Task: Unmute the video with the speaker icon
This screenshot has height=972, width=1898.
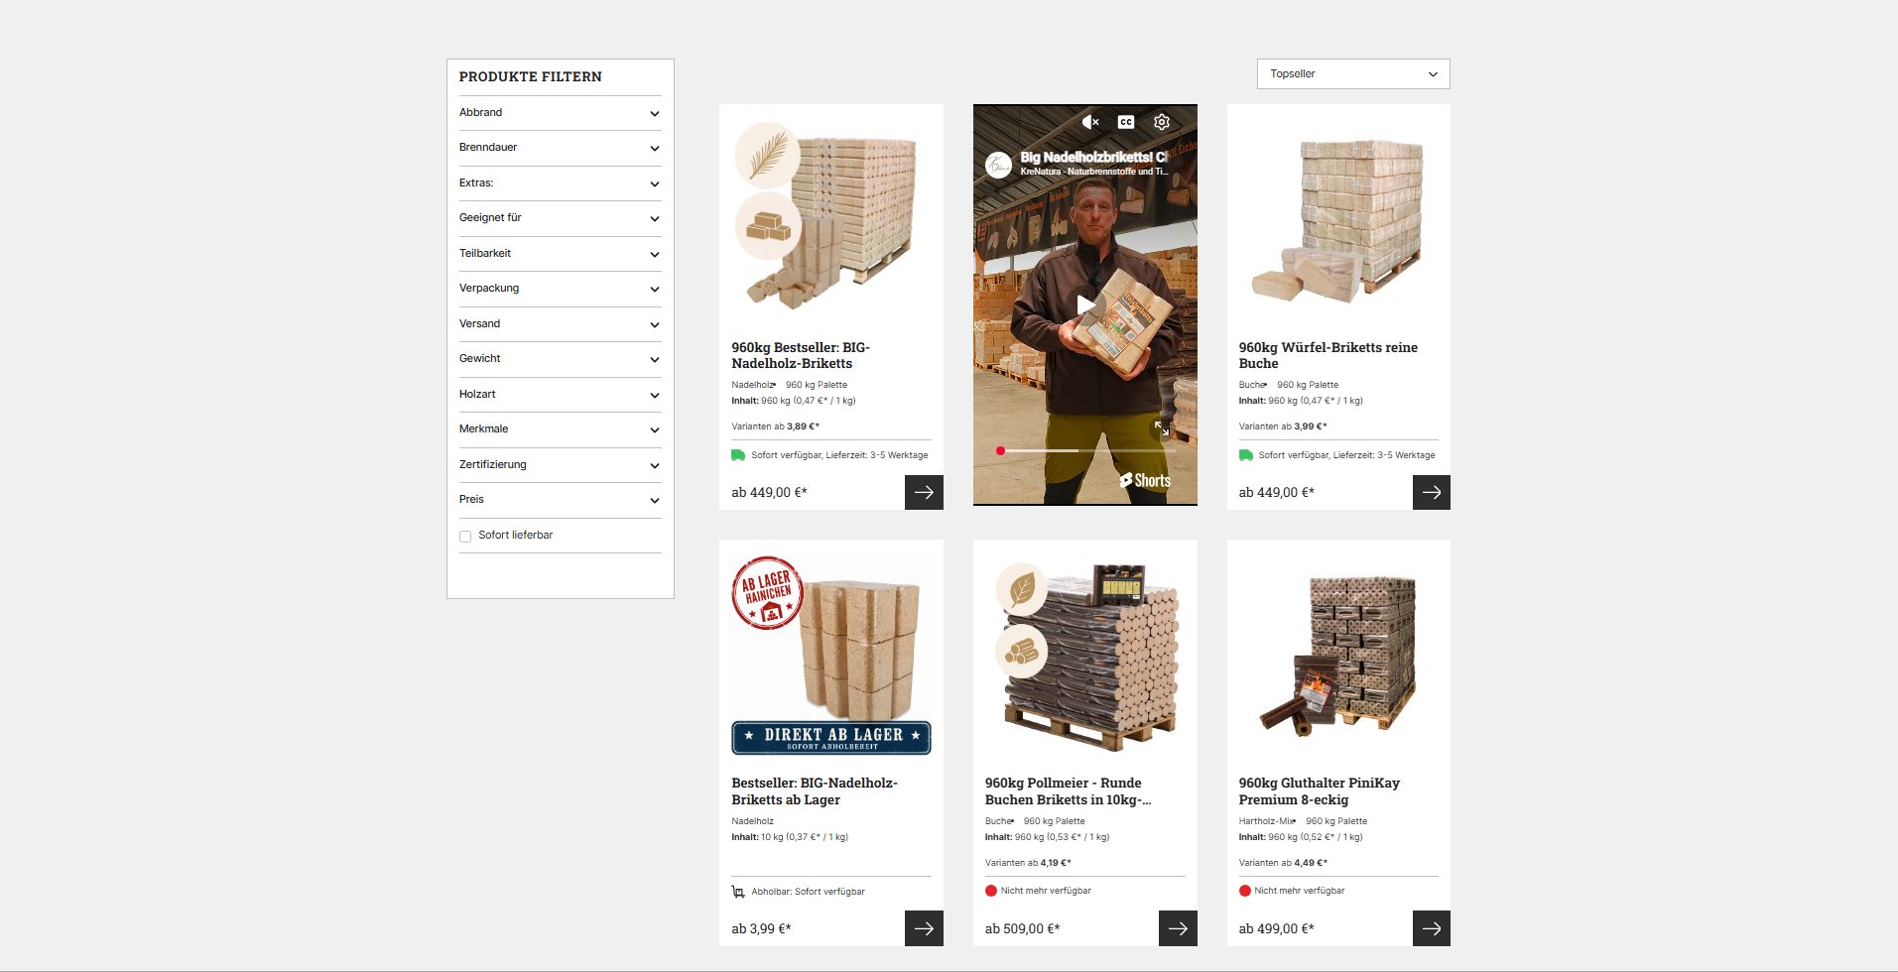Action: click(1090, 122)
